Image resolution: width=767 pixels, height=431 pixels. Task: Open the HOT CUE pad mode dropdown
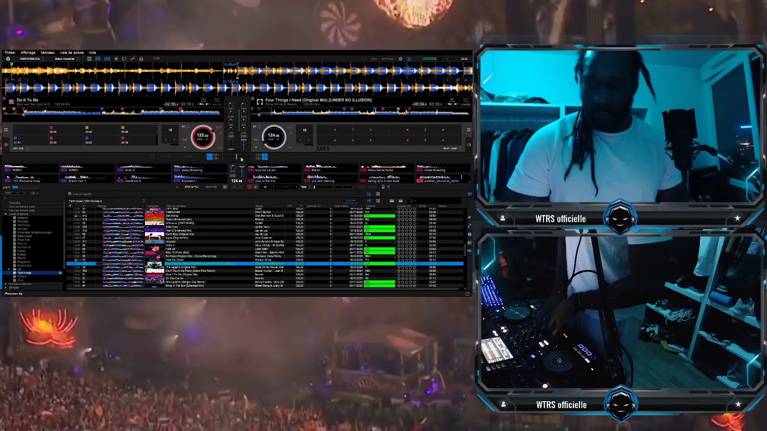click(x=20, y=148)
